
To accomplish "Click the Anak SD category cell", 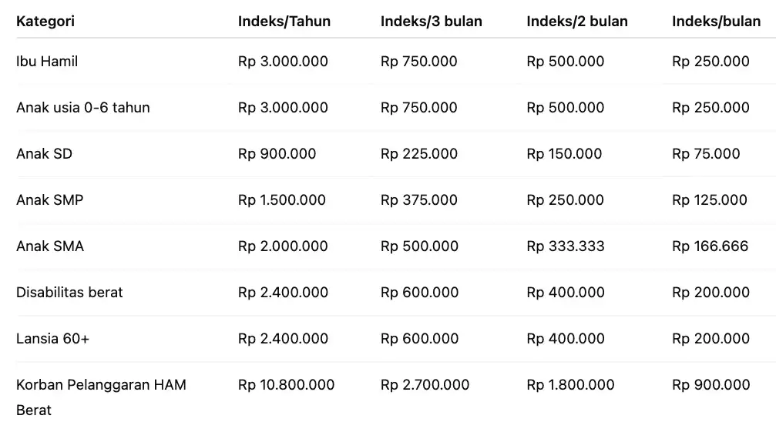I will coord(44,154).
